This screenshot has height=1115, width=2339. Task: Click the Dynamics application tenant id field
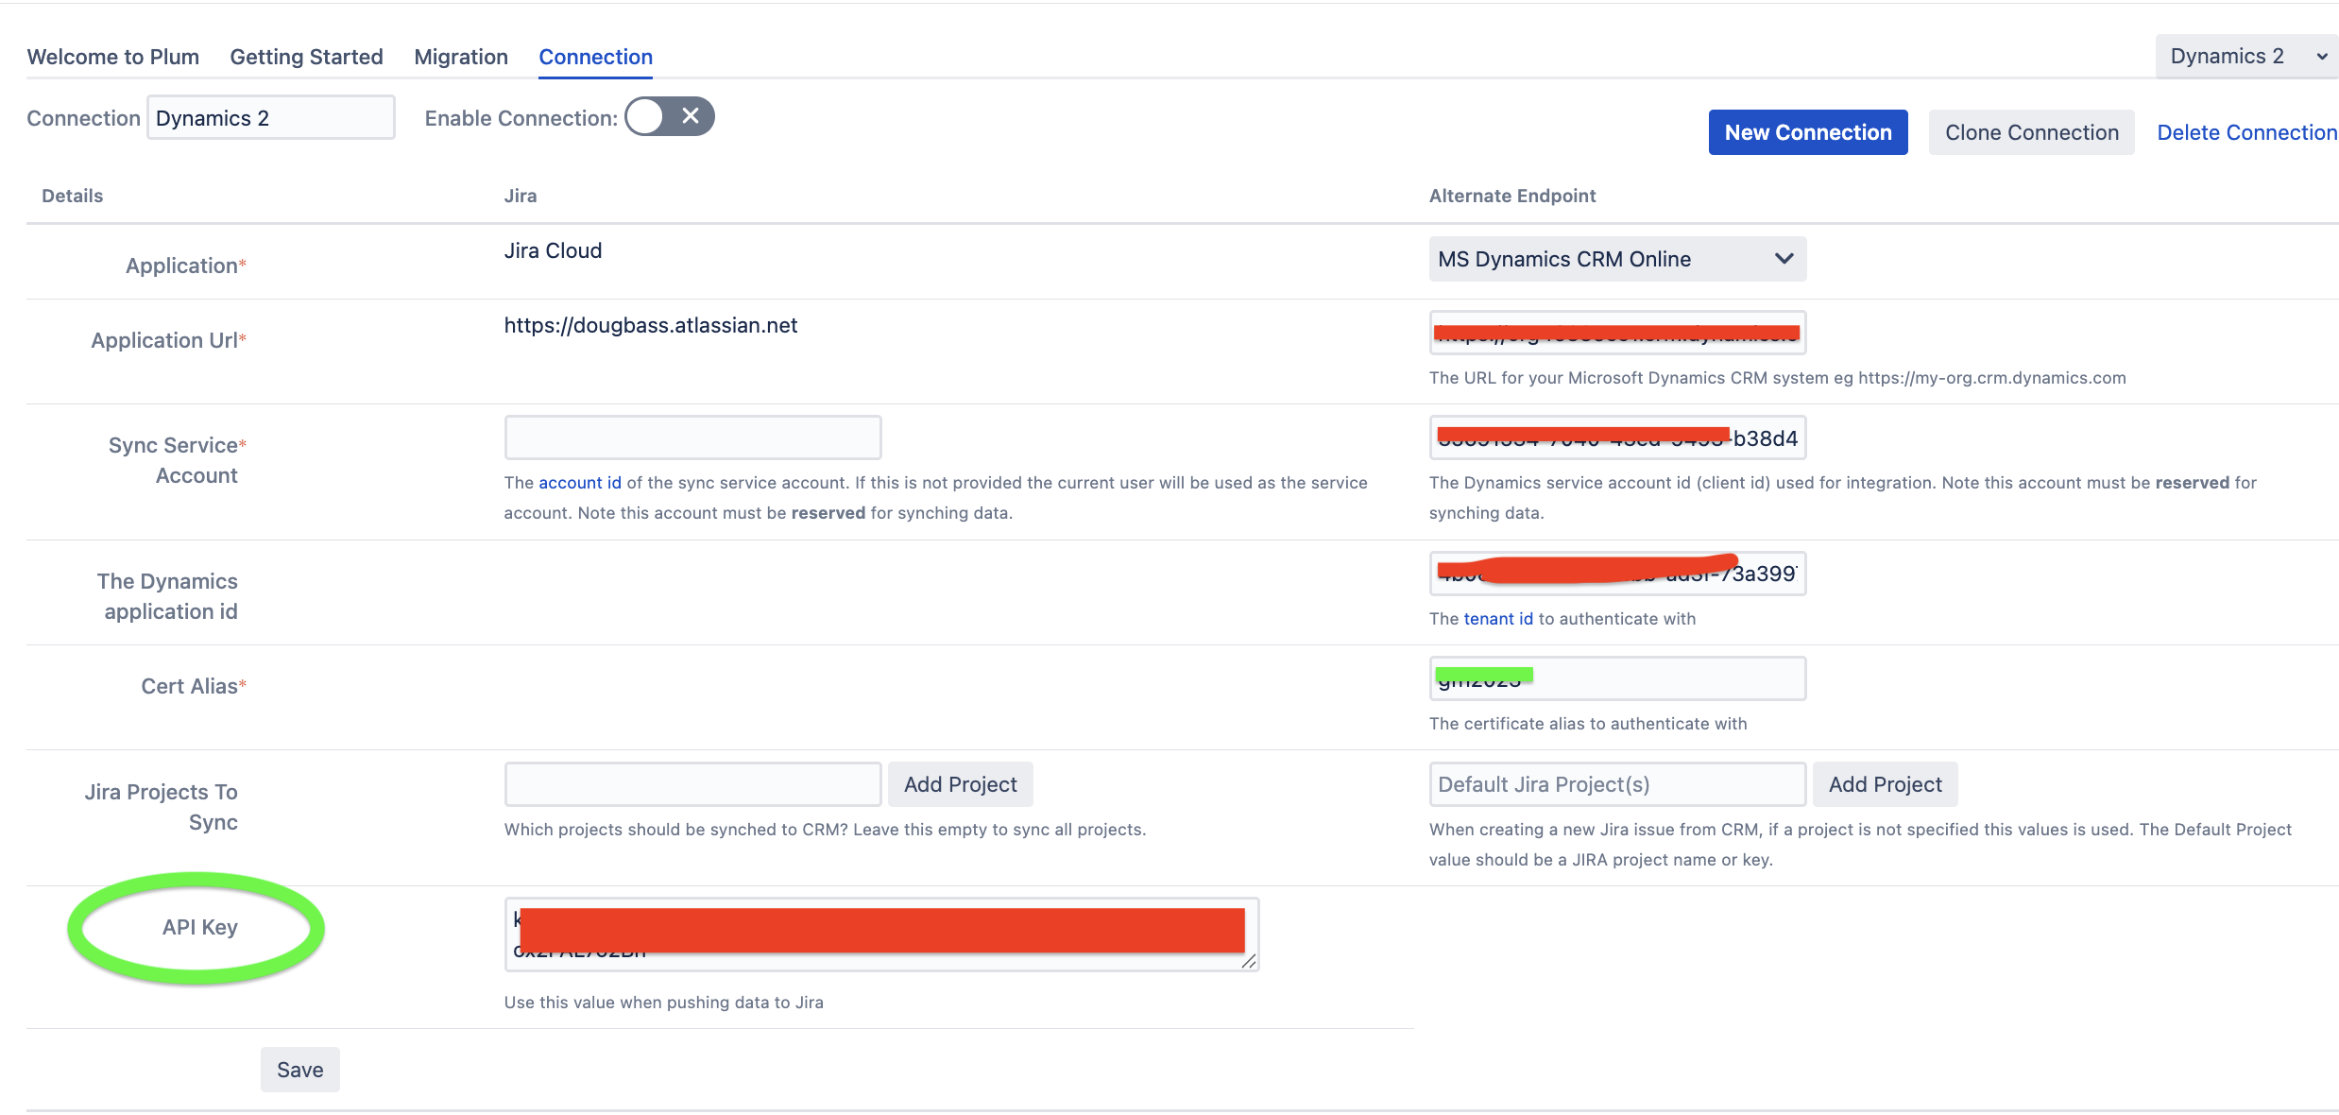pyautogui.click(x=1617, y=574)
